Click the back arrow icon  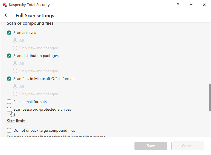[7, 15]
